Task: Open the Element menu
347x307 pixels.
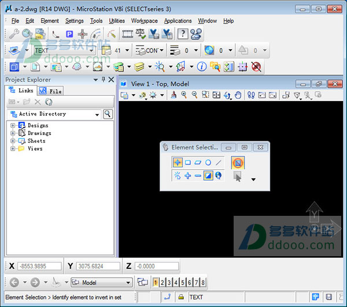Action: click(x=50, y=21)
